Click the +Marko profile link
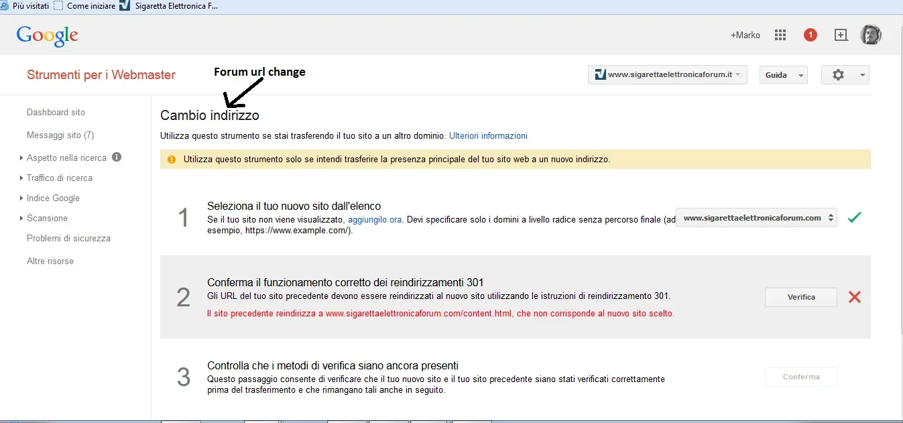903x423 pixels. pyautogui.click(x=745, y=36)
